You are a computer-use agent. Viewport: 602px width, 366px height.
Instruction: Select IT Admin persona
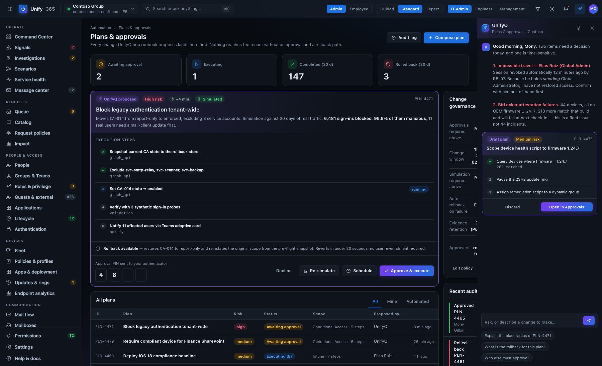click(x=460, y=9)
